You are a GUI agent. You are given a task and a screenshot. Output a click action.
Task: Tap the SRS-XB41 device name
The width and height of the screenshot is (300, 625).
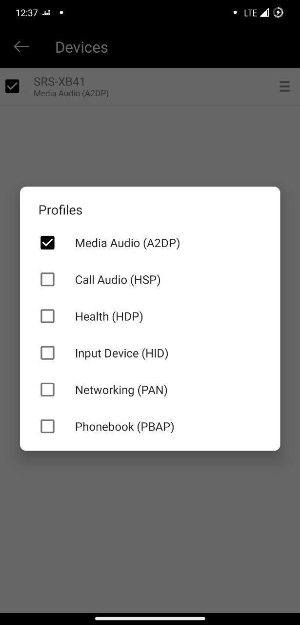(60, 82)
